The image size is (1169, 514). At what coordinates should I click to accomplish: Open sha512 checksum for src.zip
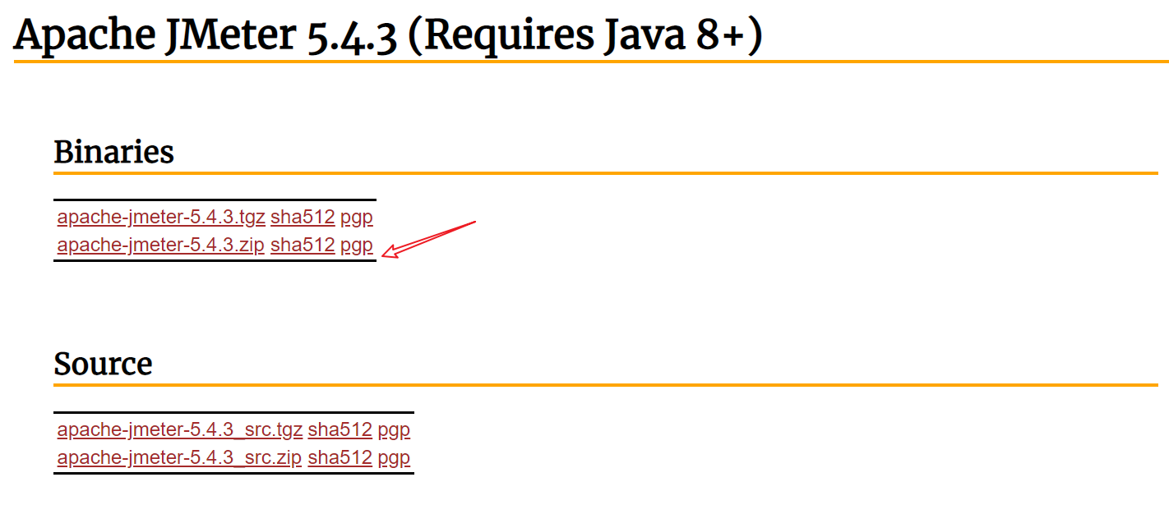340,457
